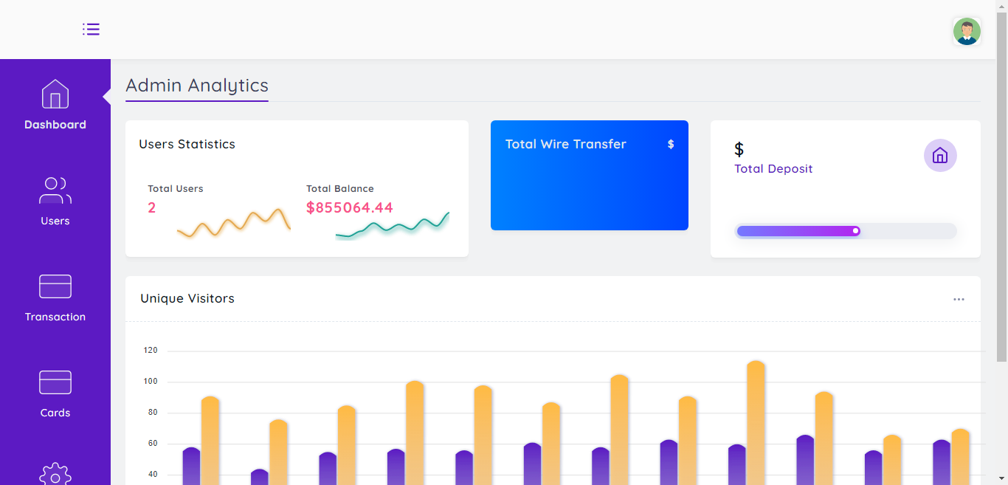Viewport: 1008px width, 485px height.
Task: Toggle the sidebar with the hamburger list icon
Action: (x=91, y=30)
